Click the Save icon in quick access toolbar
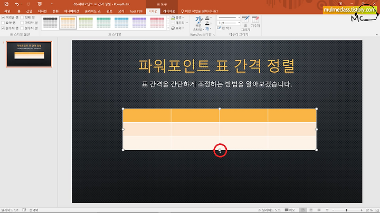This screenshot has width=380, height=213. (x=6, y=4)
